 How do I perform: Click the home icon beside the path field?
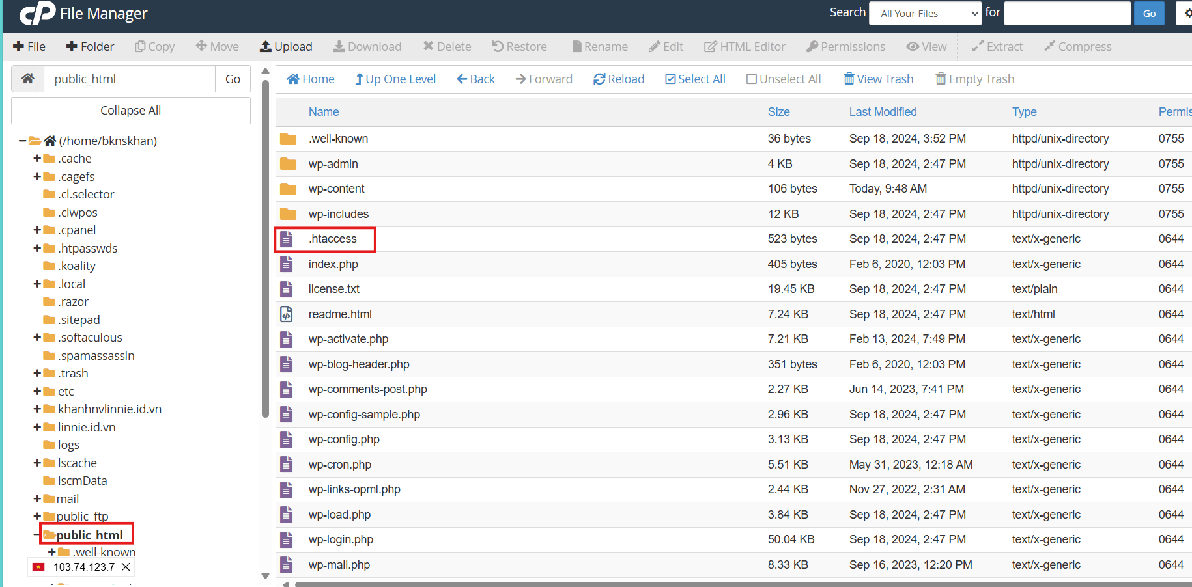(x=28, y=79)
